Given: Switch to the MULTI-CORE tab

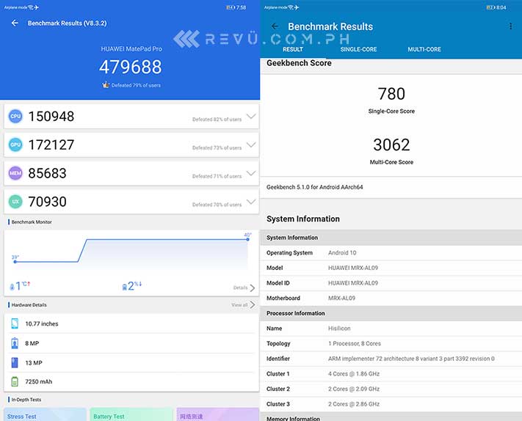Looking at the screenshot, I should [424, 49].
